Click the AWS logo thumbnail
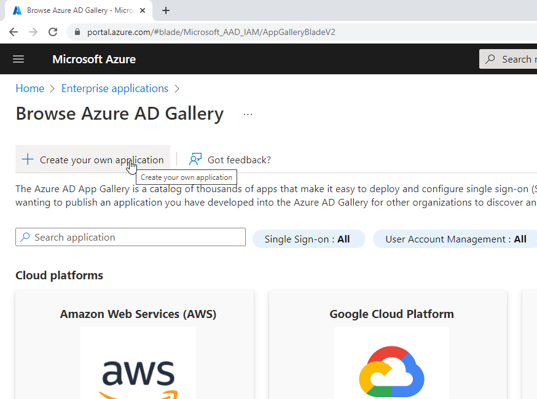537x399 pixels. point(138,363)
